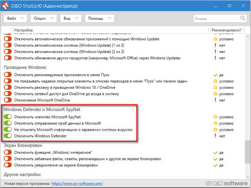Click warning triangle for OneDrive ads row
The image size is (251, 188).
pyautogui.click(x=216, y=87)
